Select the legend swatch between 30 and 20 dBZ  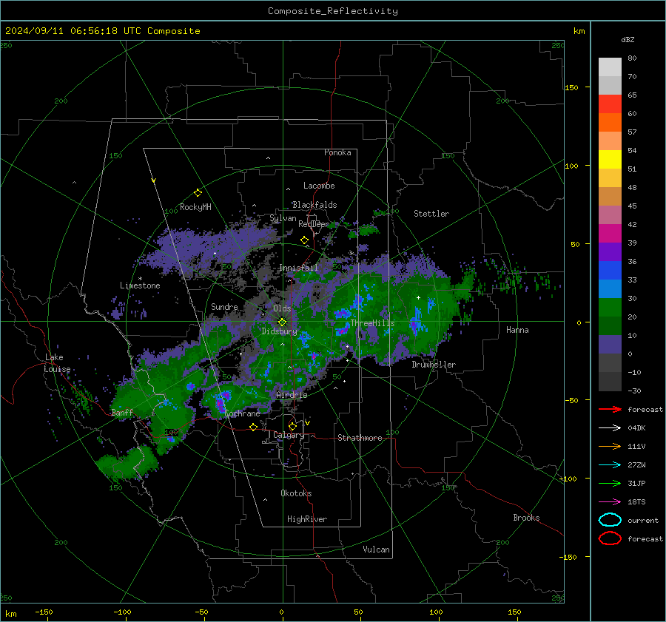tap(610, 308)
